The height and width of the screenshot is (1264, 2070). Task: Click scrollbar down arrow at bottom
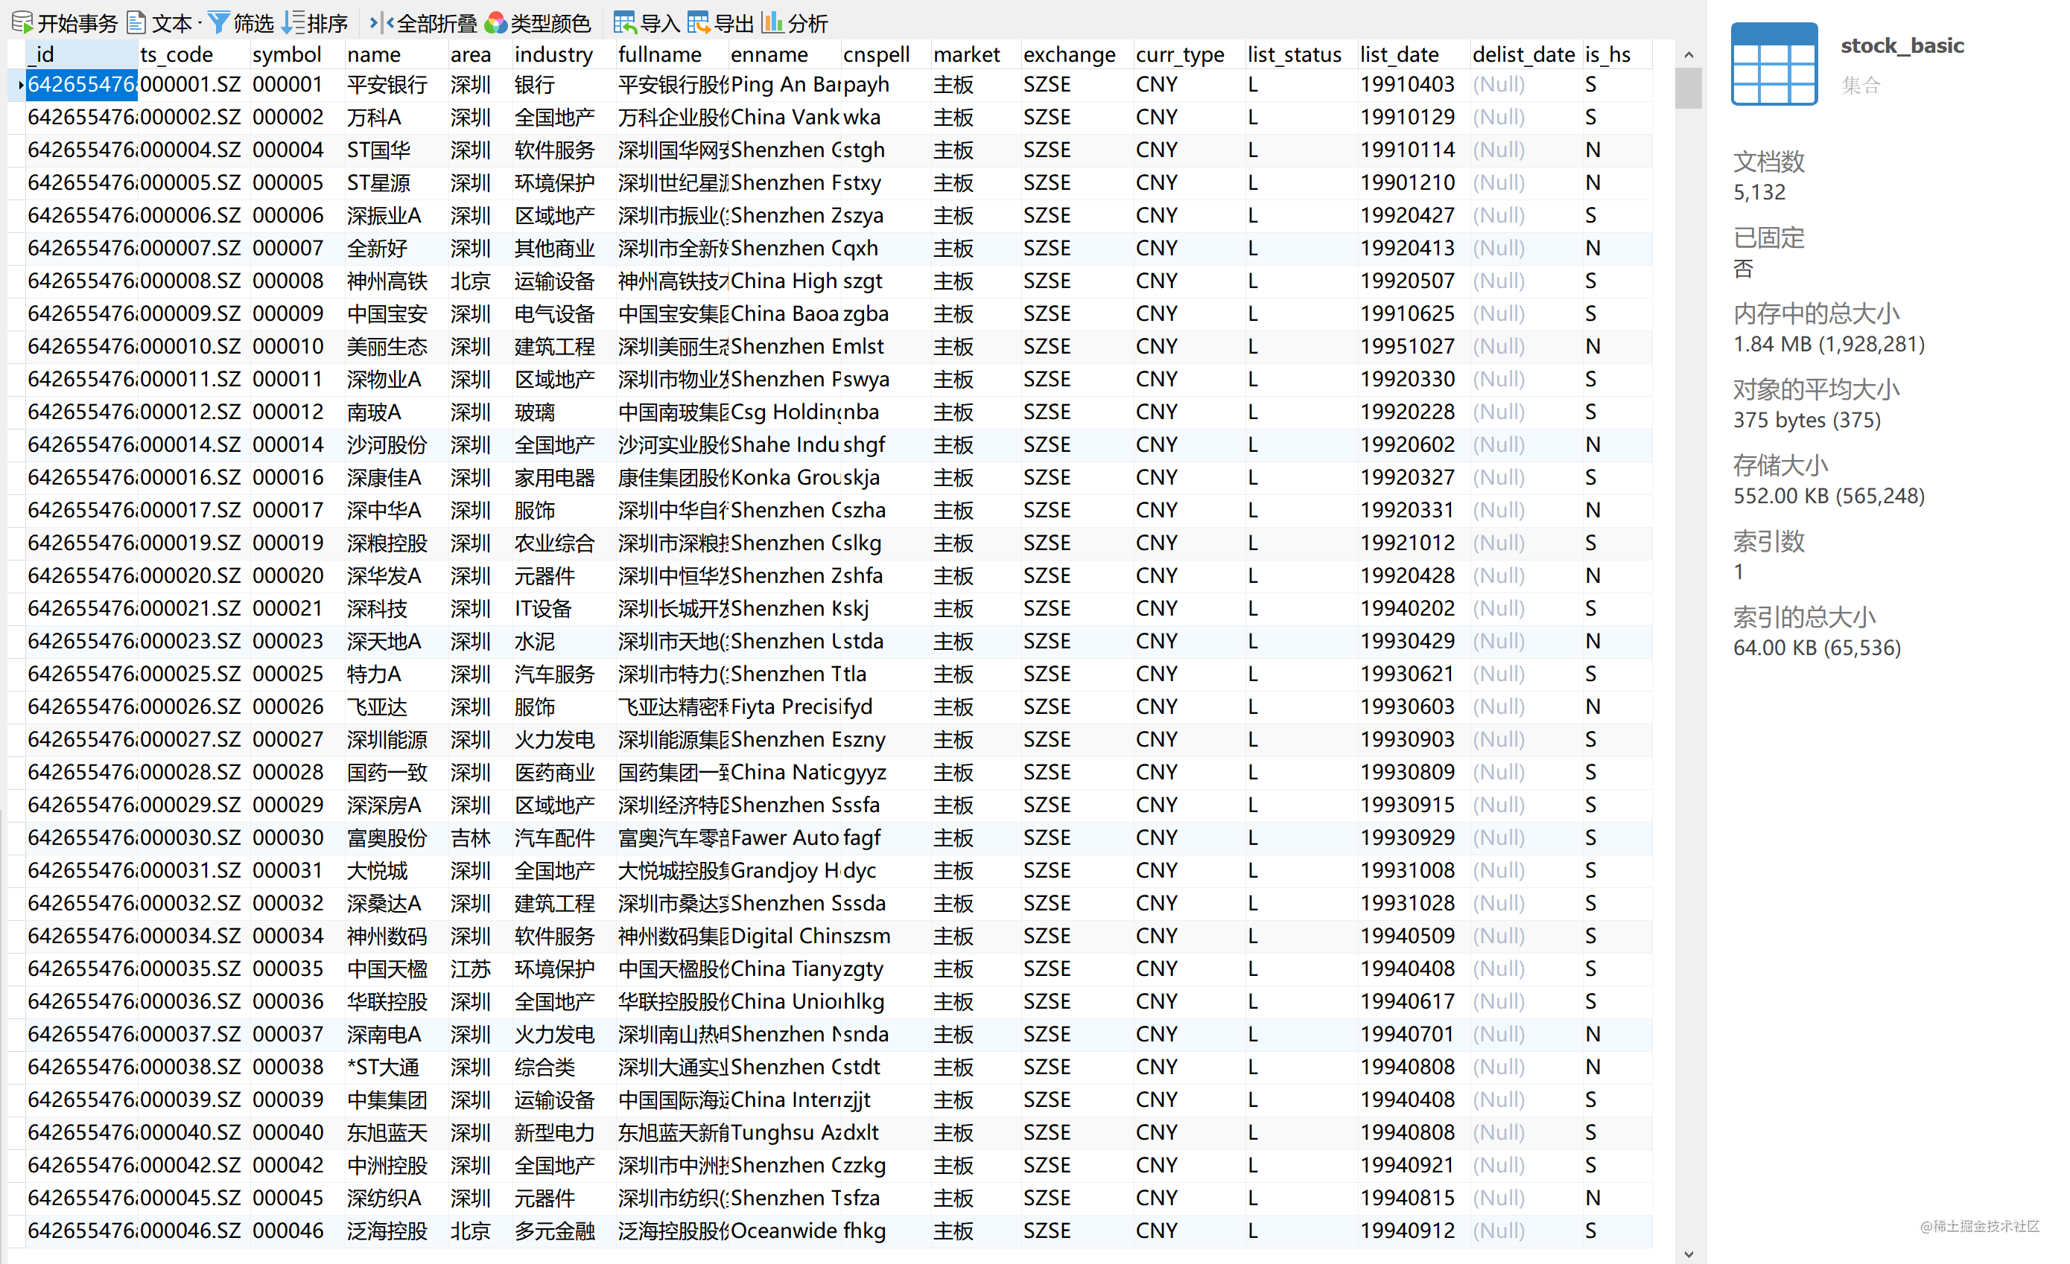pyautogui.click(x=1688, y=1254)
